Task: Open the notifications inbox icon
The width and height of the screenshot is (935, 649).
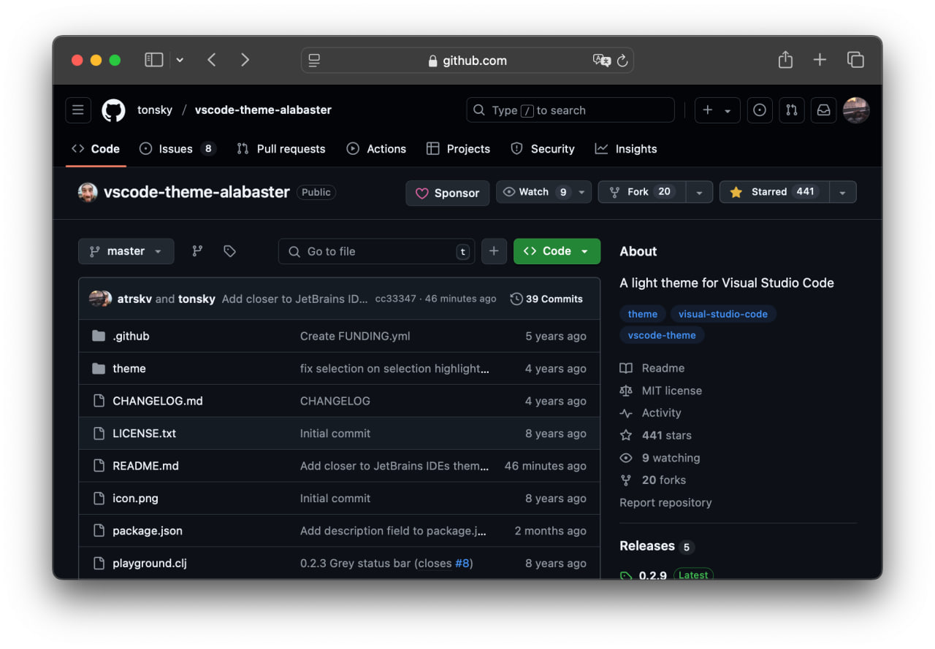Action: (x=823, y=110)
